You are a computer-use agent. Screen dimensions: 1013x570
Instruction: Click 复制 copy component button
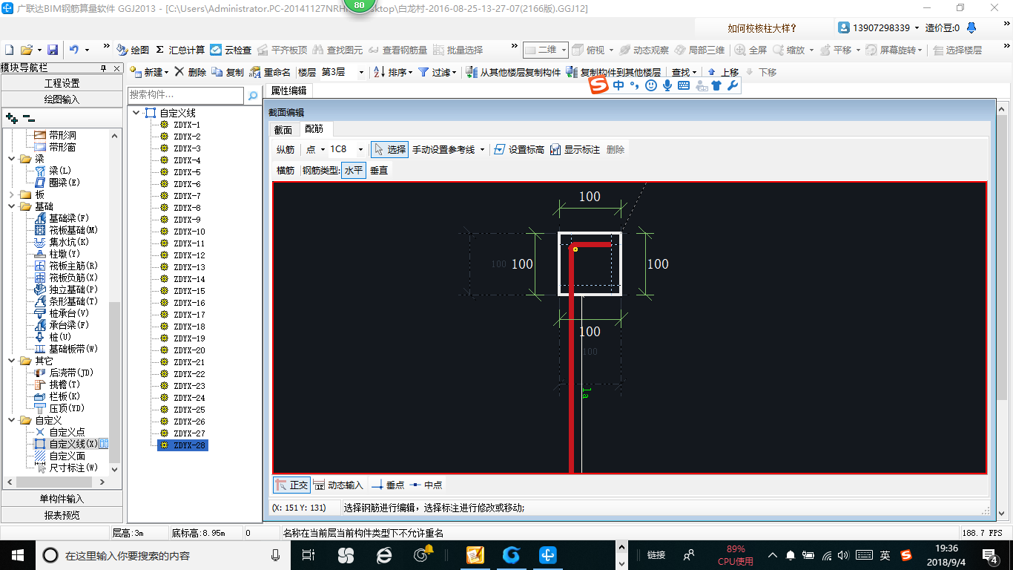coord(228,72)
